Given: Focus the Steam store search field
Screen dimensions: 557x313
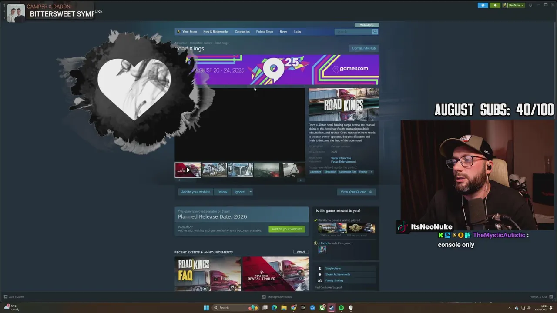Looking at the screenshot, I should point(353,32).
